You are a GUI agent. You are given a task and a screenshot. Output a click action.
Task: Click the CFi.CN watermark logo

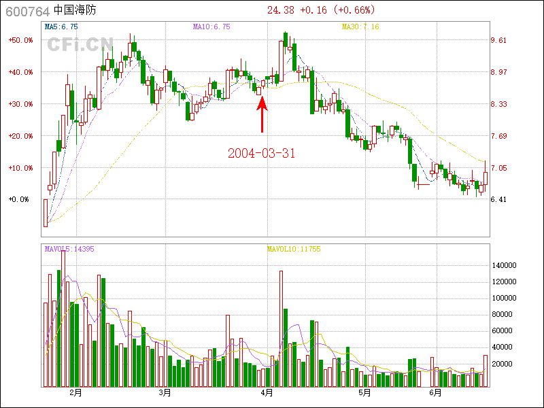point(80,44)
